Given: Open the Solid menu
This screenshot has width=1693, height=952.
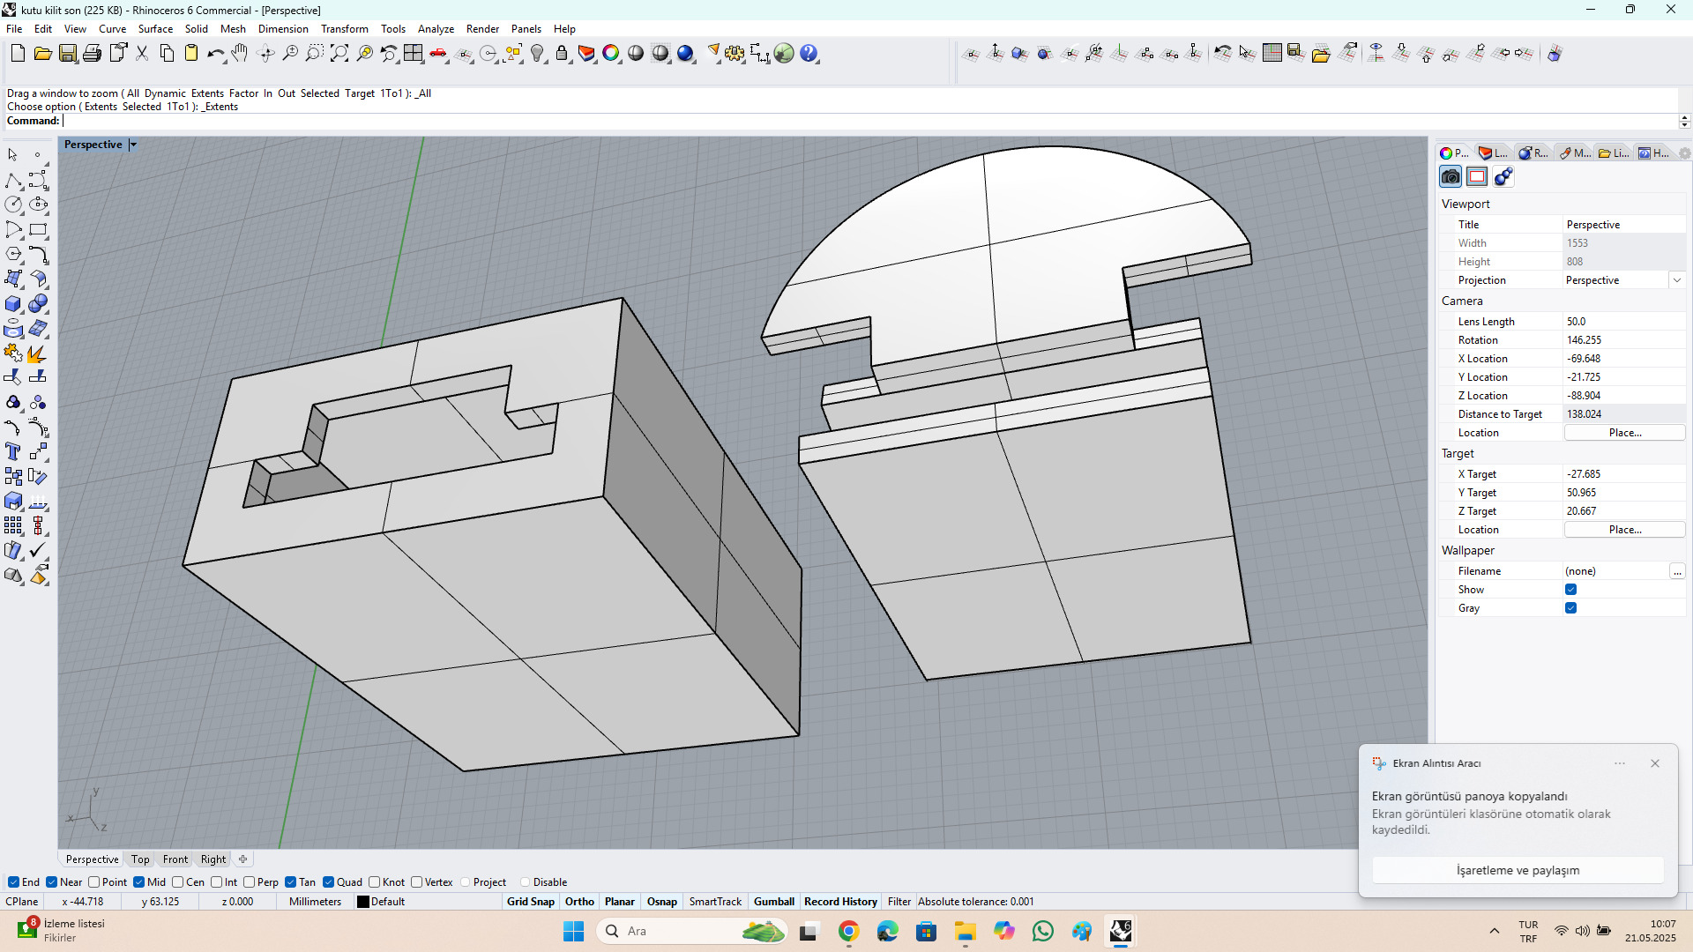Looking at the screenshot, I should click(196, 29).
